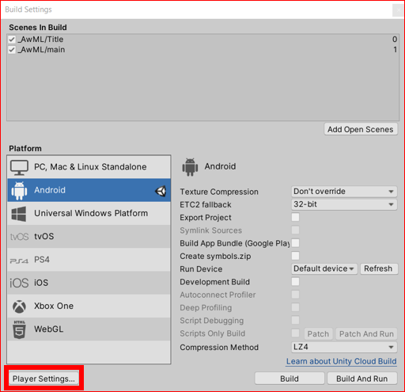Image resolution: width=405 pixels, height=392 pixels.
Task: Click the large Android icon in settings header
Action: click(x=190, y=167)
